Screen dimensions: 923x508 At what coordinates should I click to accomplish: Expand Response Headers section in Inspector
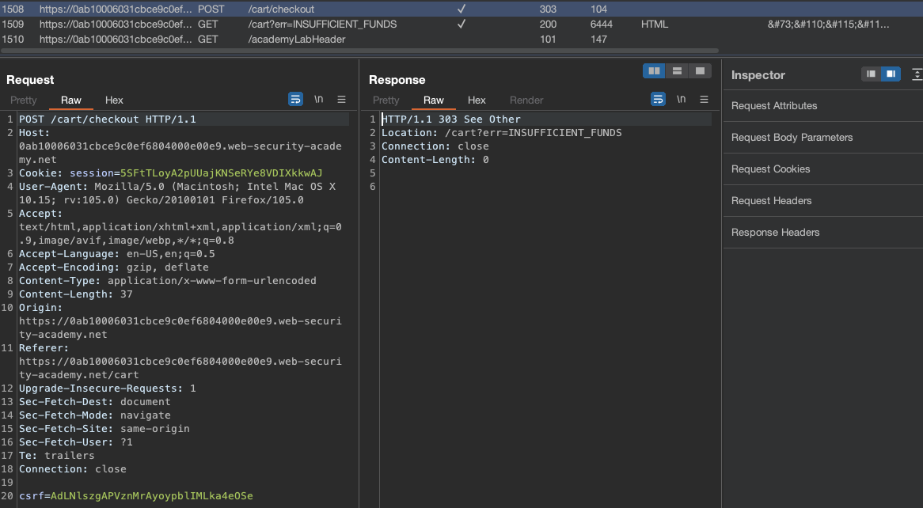pos(775,233)
